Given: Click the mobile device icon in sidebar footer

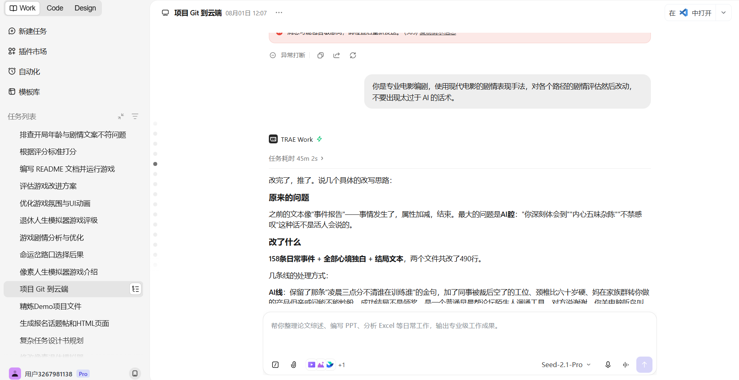Looking at the screenshot, I should coord(135,374).
